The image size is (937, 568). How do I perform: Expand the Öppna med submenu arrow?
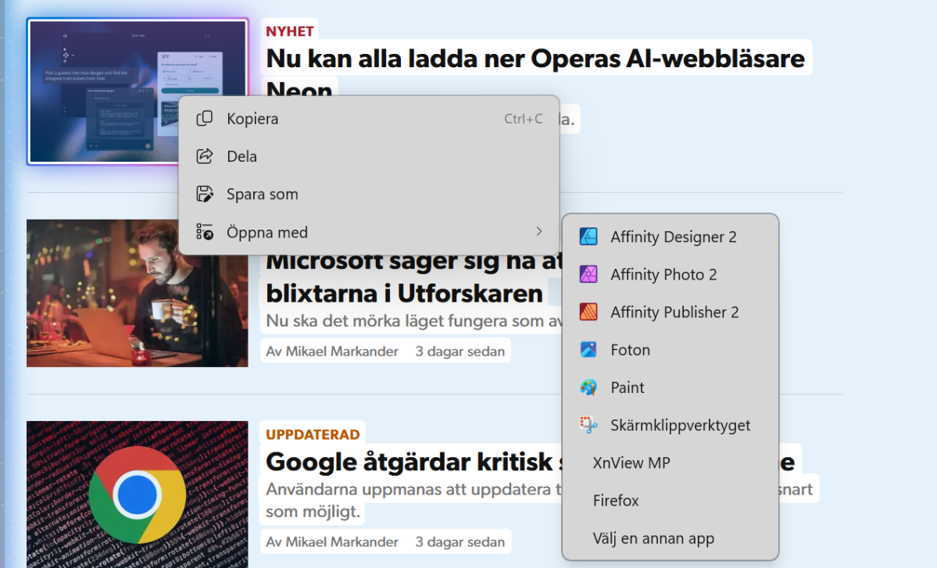(538, 232)
